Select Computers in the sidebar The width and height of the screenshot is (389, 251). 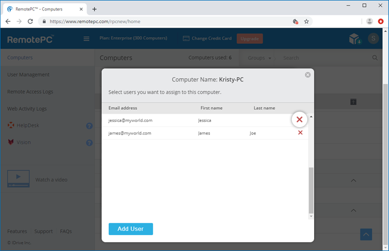(20, 57)
